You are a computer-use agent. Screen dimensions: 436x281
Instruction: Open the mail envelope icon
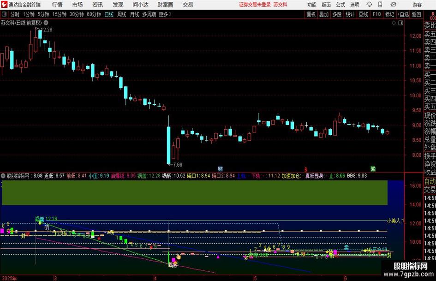pos(393,5)
